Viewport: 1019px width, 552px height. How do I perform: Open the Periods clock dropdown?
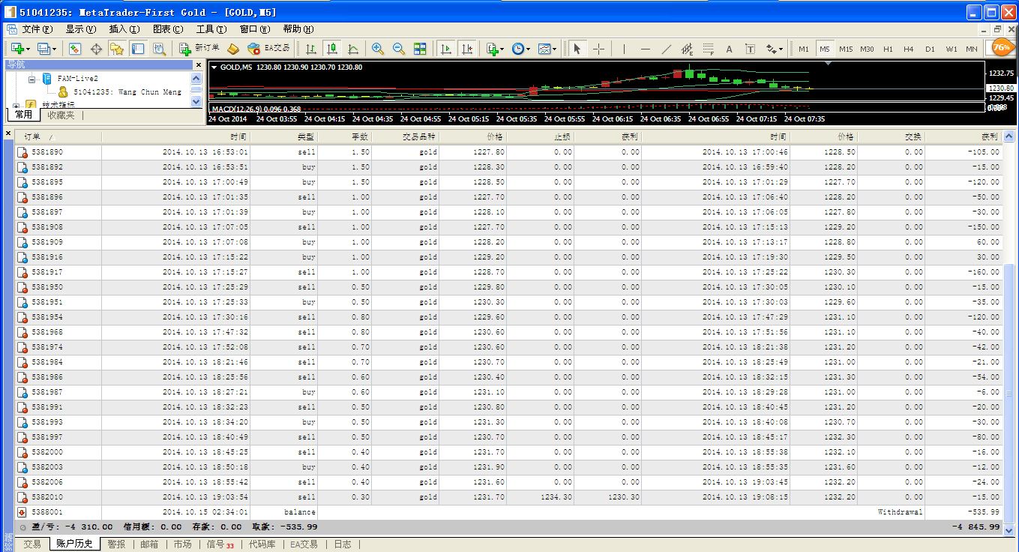(x=521, y=49)
